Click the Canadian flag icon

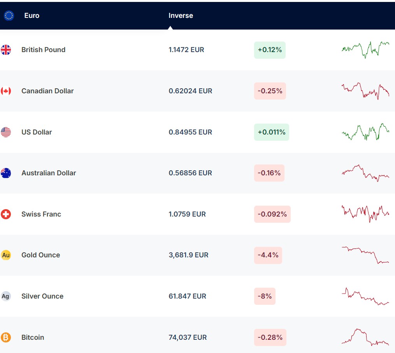point(6,91)
